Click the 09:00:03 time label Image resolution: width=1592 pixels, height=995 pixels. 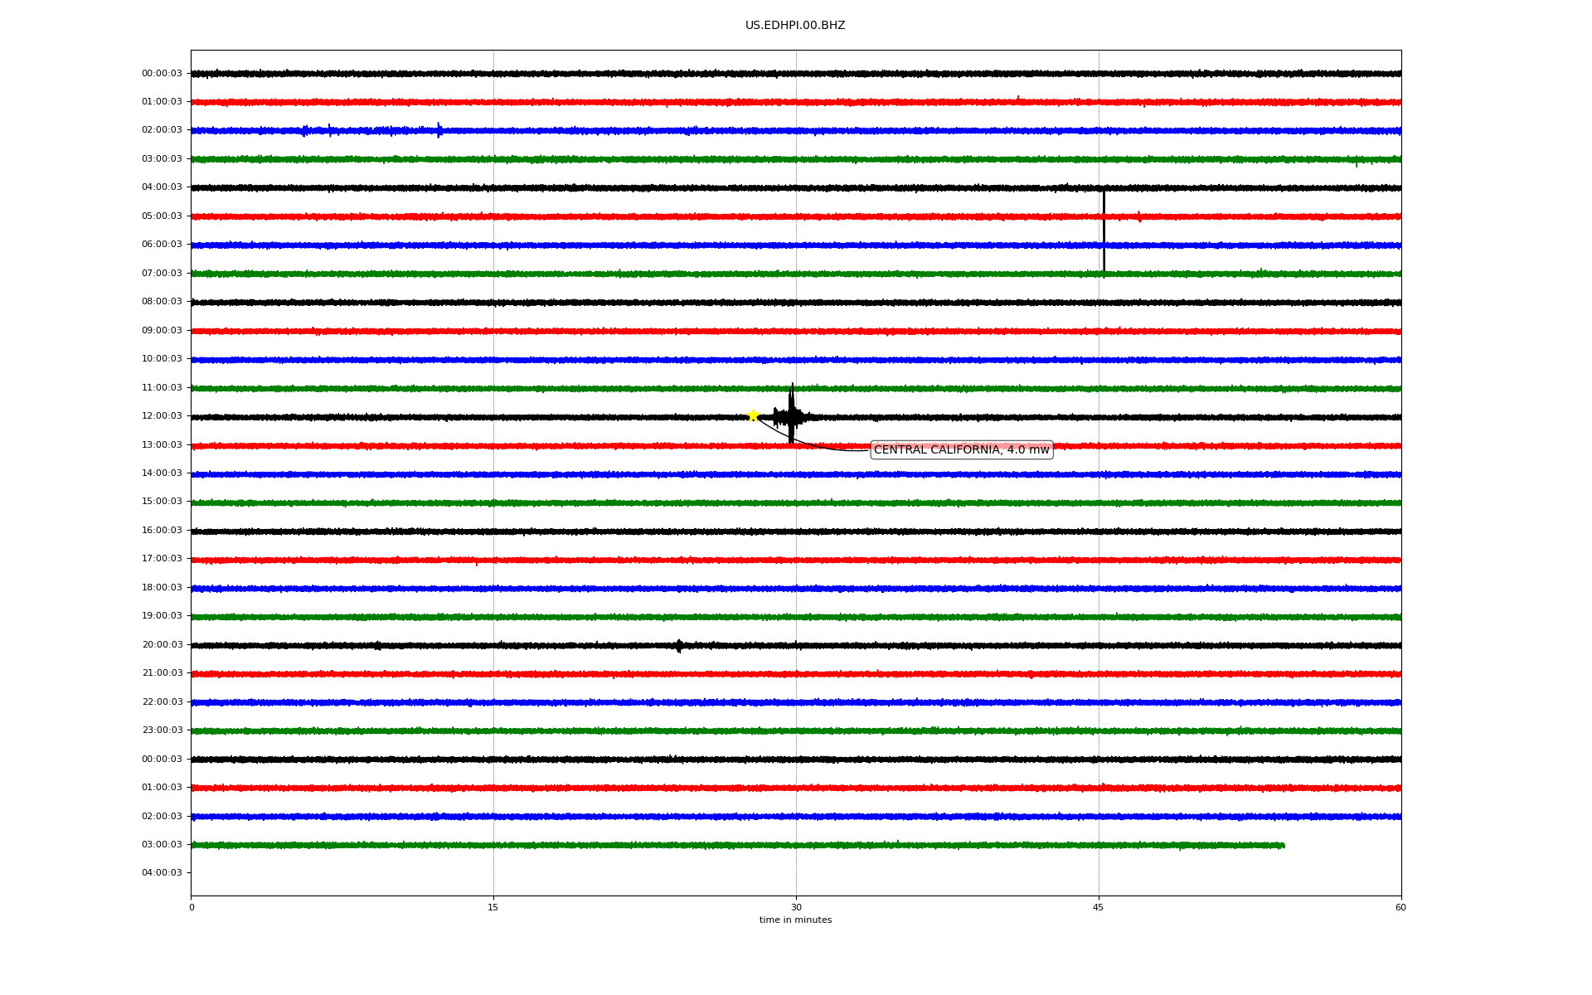(x=162, y=331)
